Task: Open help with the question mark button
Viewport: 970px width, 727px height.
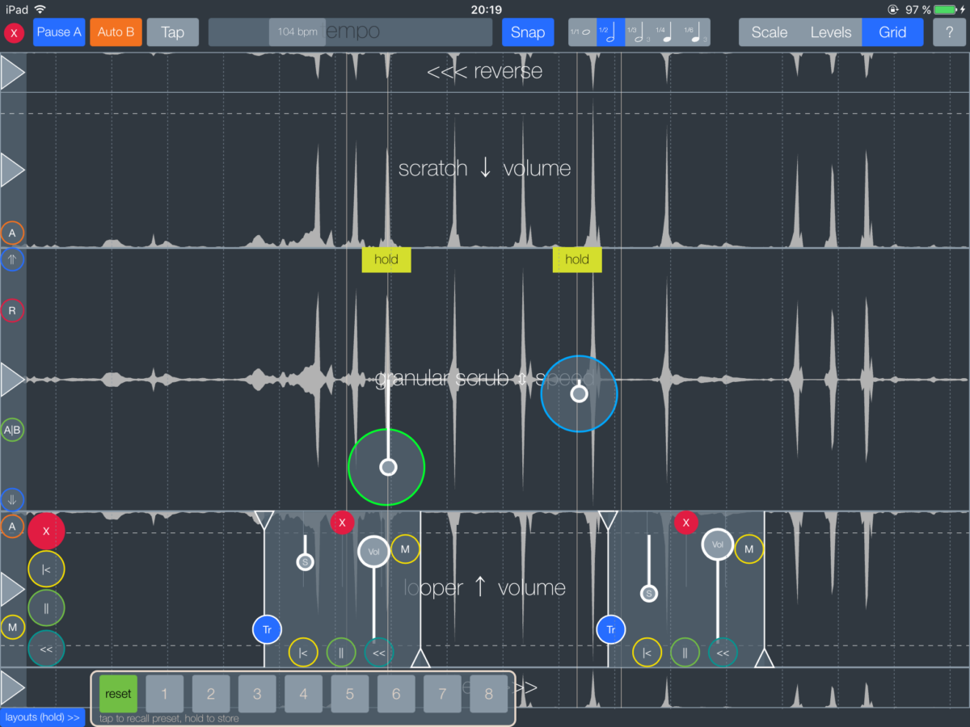Action: 948,32
